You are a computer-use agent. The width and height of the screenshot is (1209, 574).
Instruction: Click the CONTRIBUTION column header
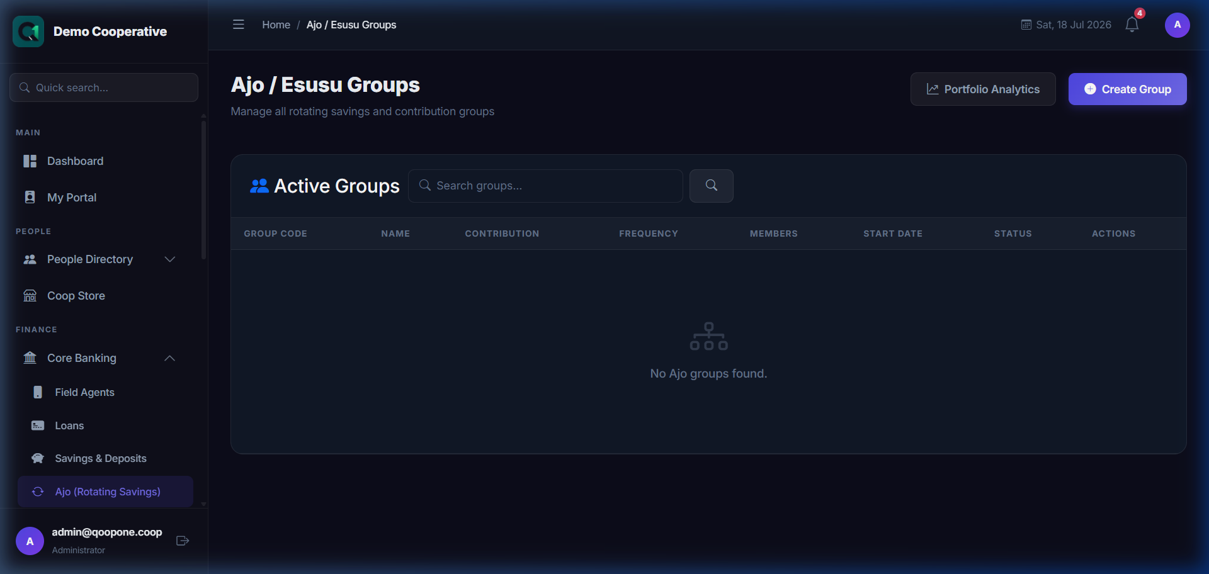tap(502, 234)
